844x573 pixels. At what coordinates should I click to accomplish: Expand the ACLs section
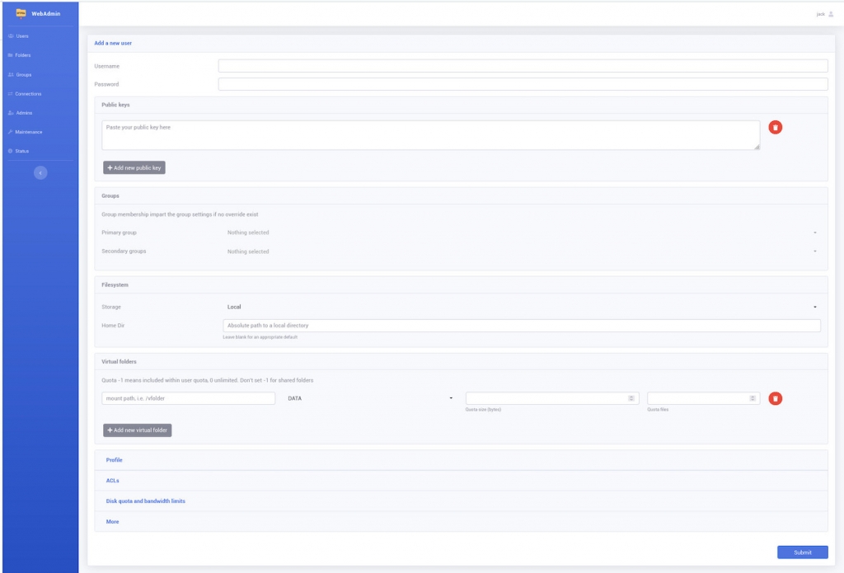pos(113,480)
